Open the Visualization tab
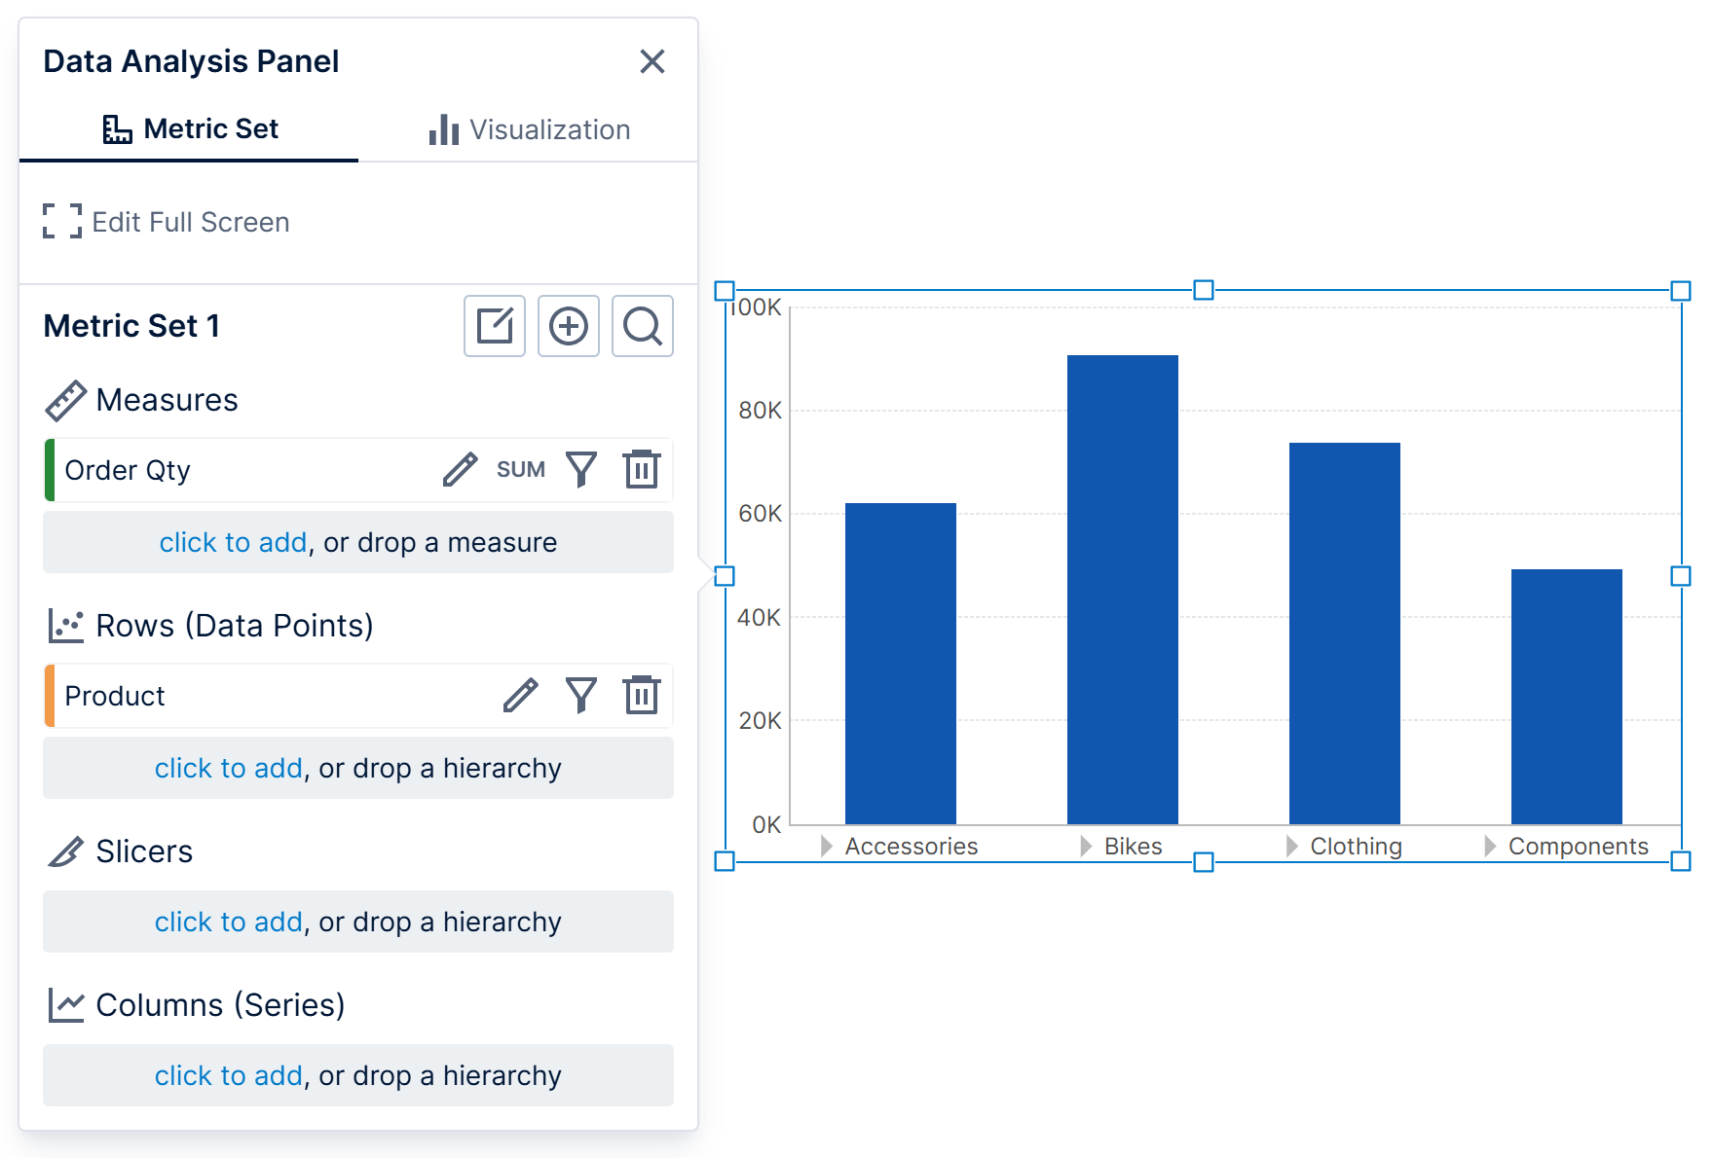This screenshot has height=1158, width=1713. (x=529, y=129)
